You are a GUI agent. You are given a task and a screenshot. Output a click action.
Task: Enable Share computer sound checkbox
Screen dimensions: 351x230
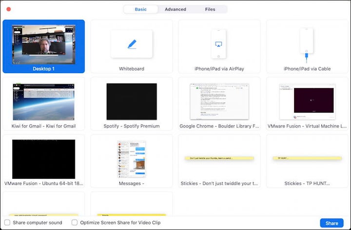(x=7, y=223)
